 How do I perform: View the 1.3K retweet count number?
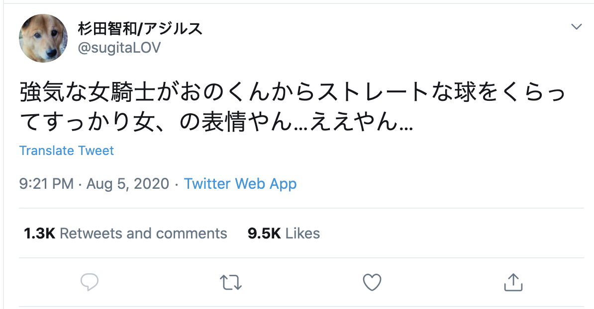point(39,233)
